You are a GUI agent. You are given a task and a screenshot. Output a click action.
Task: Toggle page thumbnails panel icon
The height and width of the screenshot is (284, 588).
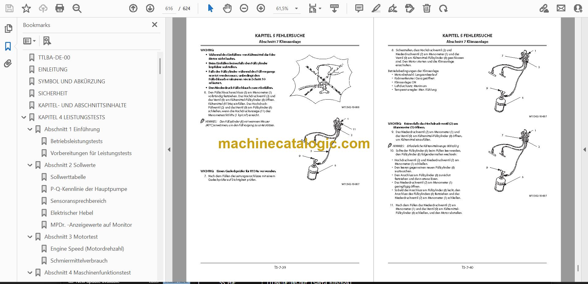point(8,28)
